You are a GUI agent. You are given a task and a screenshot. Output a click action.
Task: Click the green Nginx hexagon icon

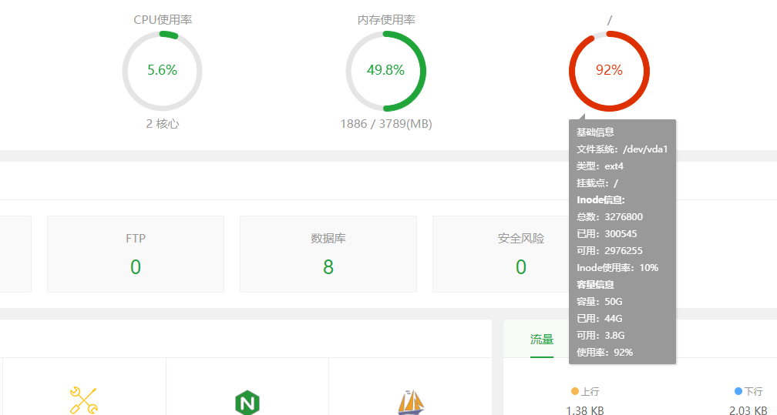(247, 403)
